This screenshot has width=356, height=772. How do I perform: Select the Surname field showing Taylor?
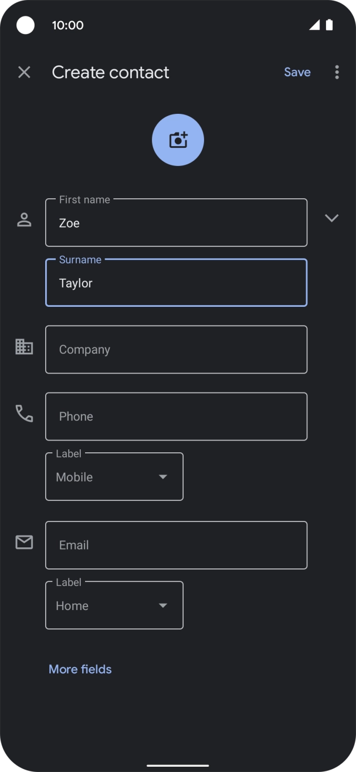(176, 283)
